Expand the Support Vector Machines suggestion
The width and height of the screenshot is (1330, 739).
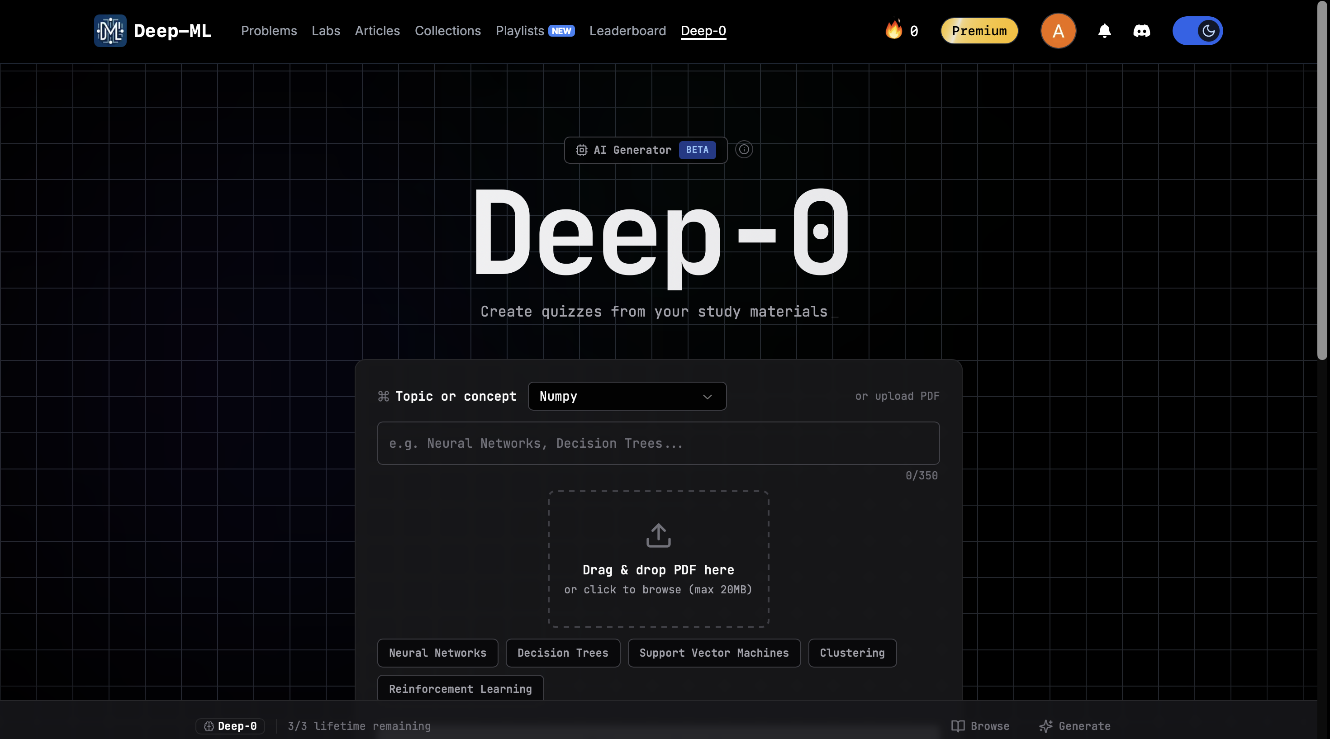tap(714, 653)
